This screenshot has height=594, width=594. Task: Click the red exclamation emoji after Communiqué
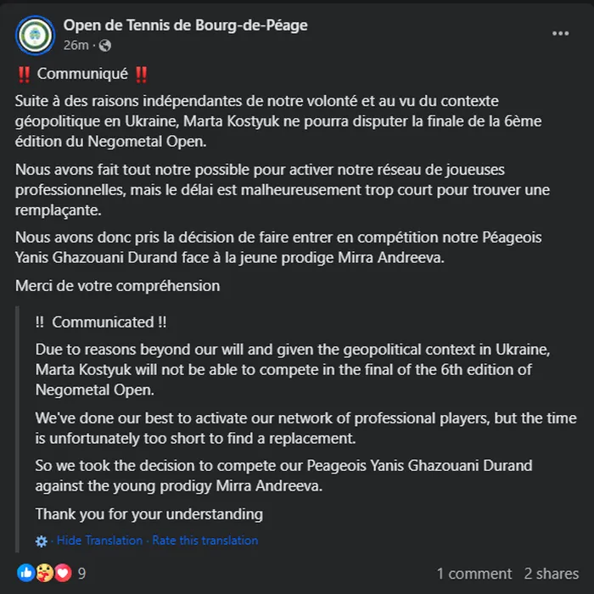pos(142,75)
